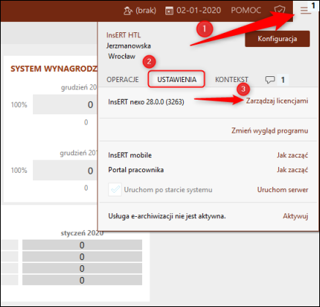Open Zarządzaj licencjami link
The image size is (320, 307).
point(277,101)
